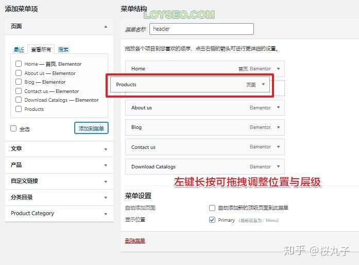Check the Home — 首页 Elementor page checkbox
Viewport: 359px width, 265px height.
click(19, 64)
